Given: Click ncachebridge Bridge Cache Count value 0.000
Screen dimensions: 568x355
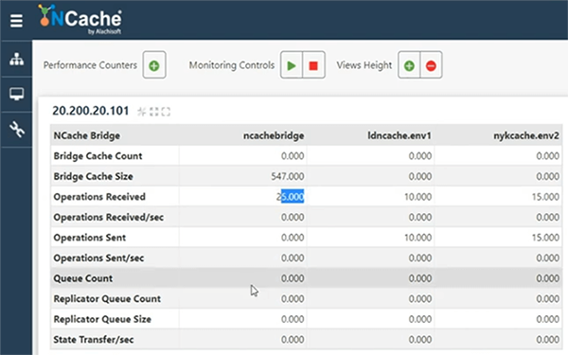Looking at the screenshot, I should pos(293,156).
